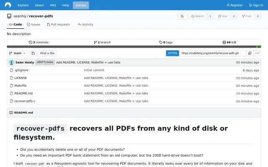268x167 pixels.
Task: Click the book icon in README header
Action: (11, 113)
